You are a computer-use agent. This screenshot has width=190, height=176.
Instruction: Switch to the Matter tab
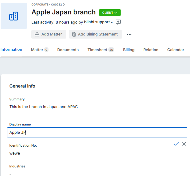[x=40, y=50]
